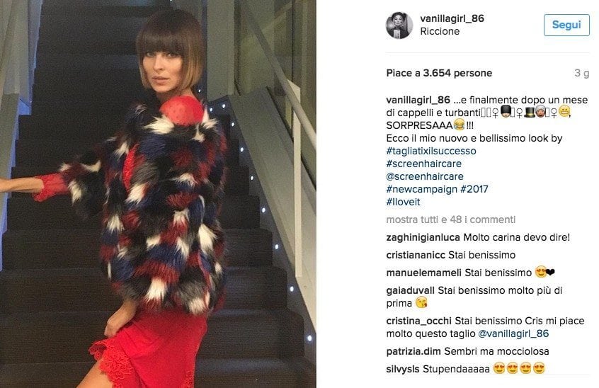Open commenter patrizia.dim's profile
The height and width of the screenshot is (388, 599).
pos(413,351)
